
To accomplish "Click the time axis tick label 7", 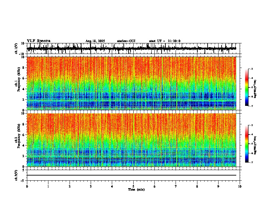I will click(176, 186).
